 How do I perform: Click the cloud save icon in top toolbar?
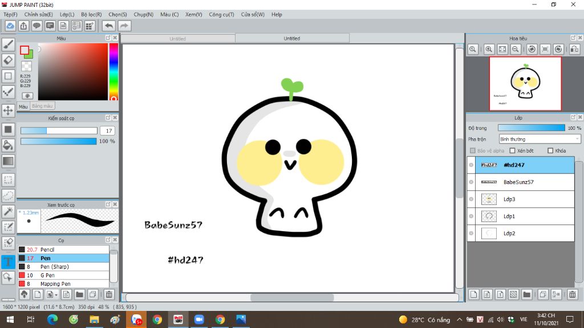point(10,26)
